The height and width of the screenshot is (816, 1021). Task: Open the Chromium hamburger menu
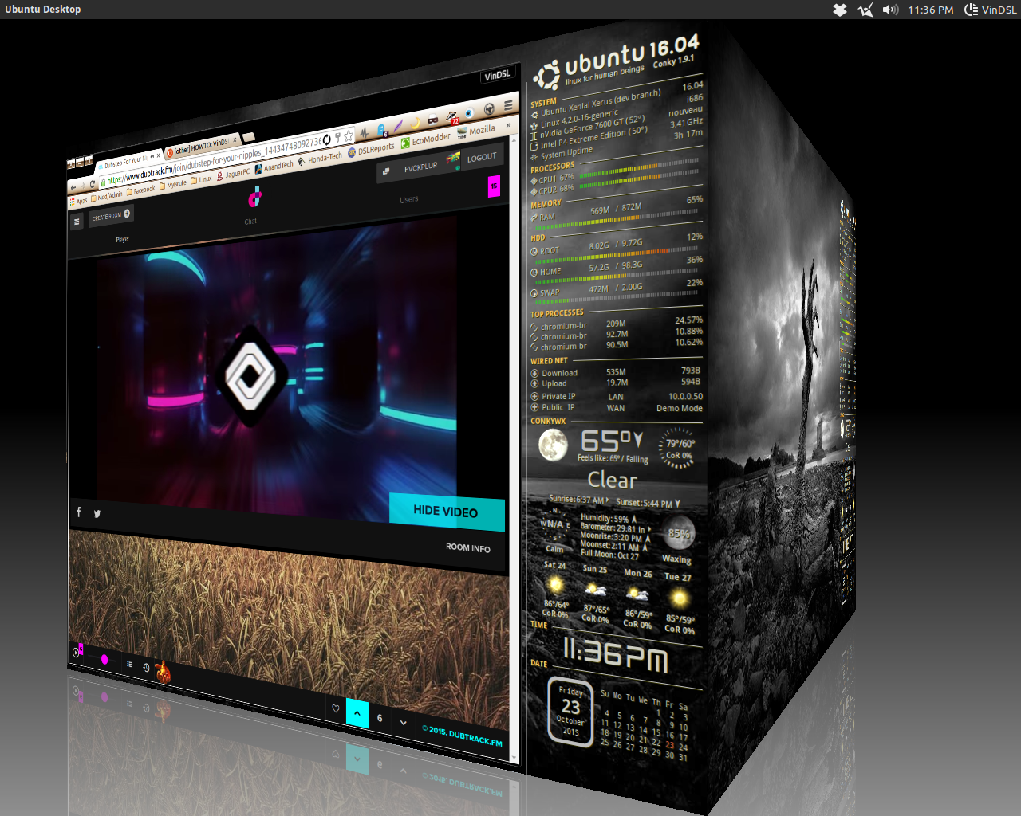508,105
